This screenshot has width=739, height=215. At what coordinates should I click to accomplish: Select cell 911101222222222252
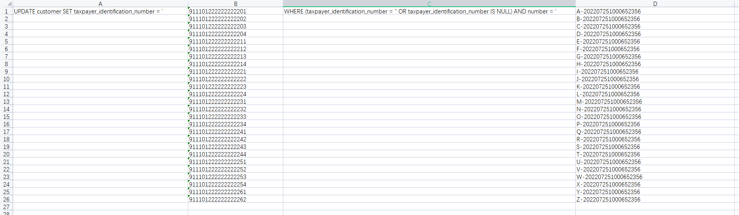[236, 169]
